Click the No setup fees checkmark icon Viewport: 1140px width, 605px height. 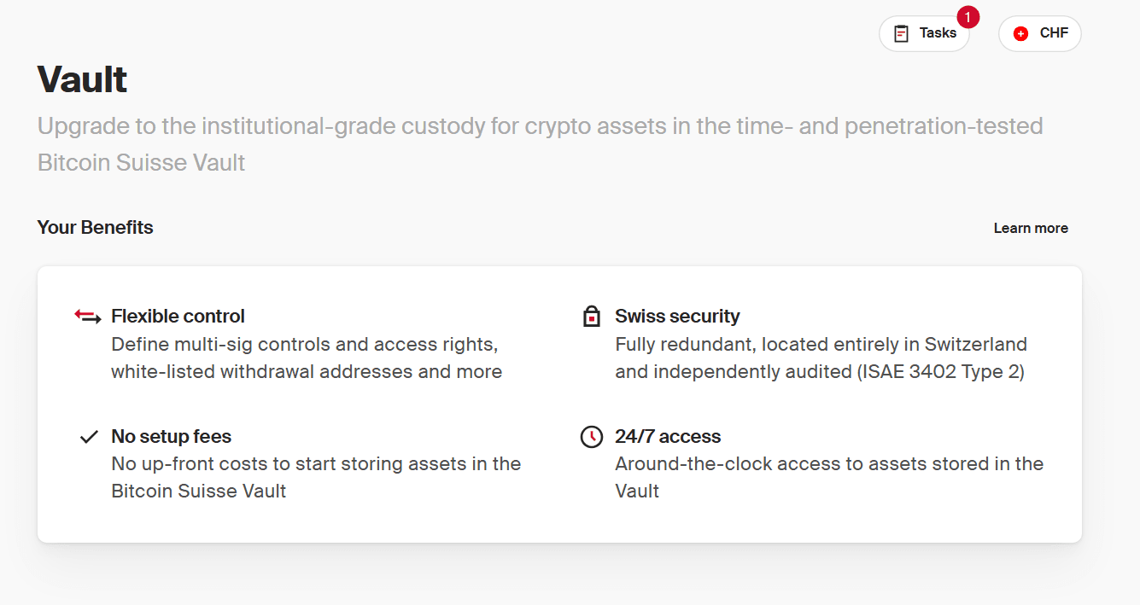pyautogui.click(x=89, y=437)
